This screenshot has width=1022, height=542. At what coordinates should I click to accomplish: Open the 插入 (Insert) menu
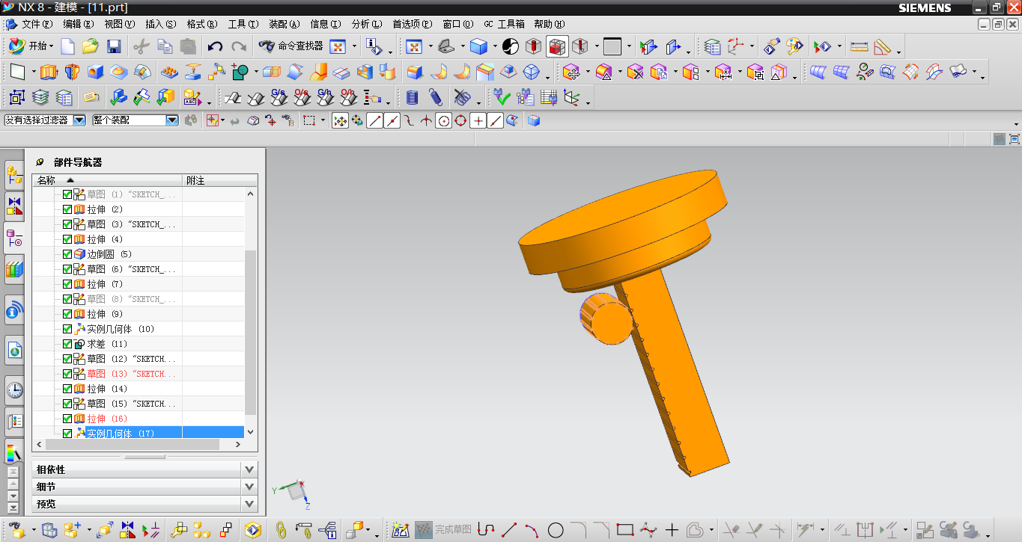[160, 24]
